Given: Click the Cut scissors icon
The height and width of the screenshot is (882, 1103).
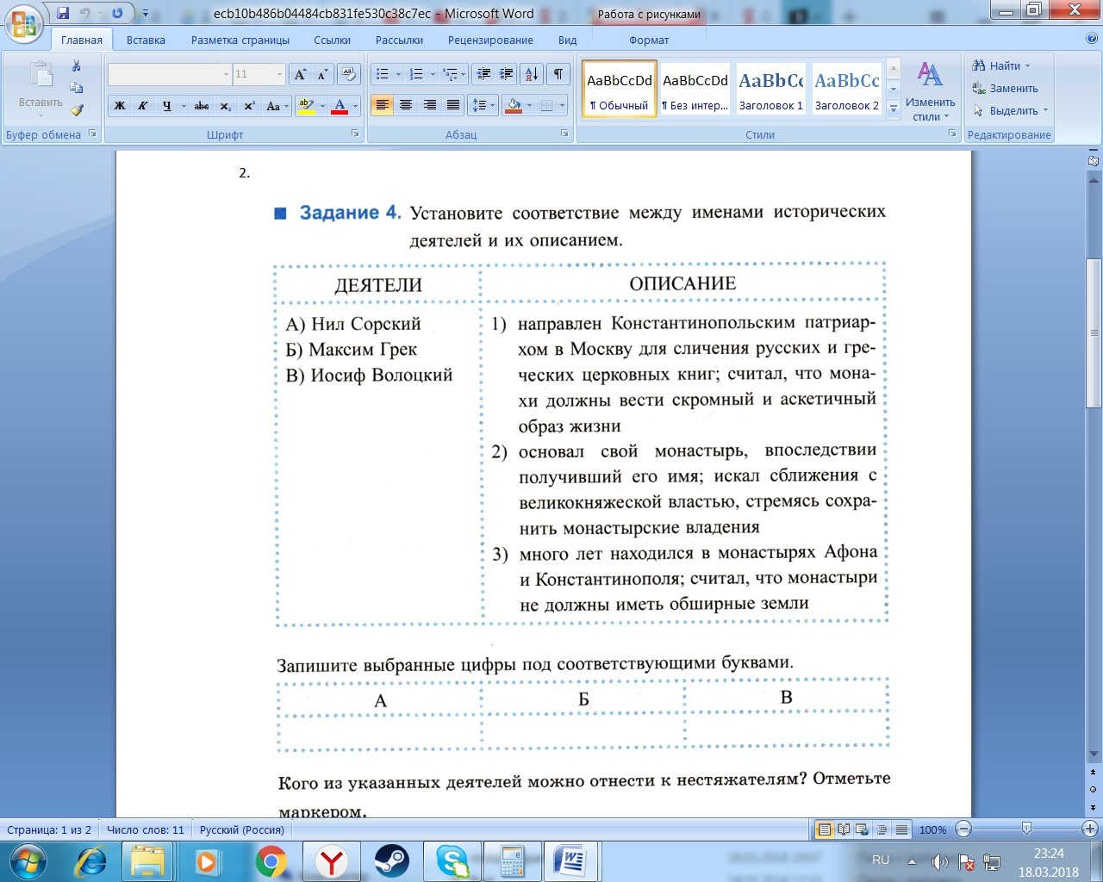Looking at the screenshot, I should pyautogui.click(x=76, y=66).
